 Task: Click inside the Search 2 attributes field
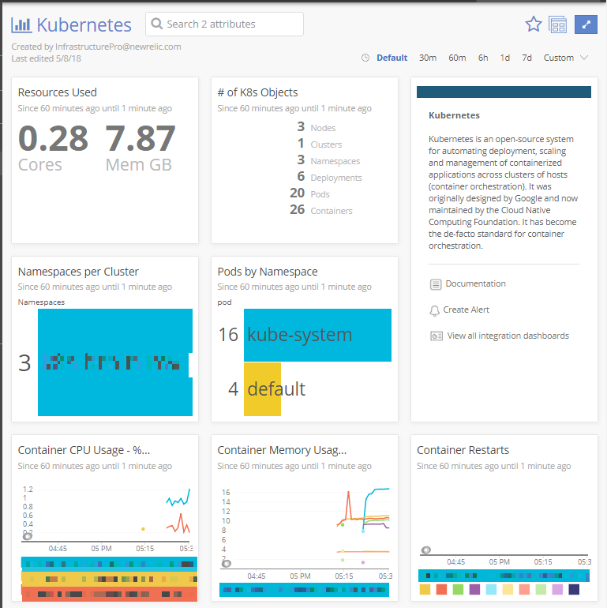coord(224,24)
